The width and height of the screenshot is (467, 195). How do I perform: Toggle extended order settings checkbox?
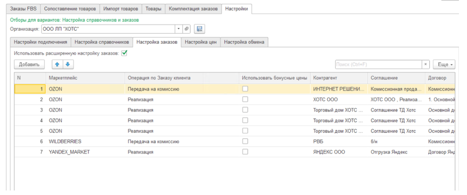point(124,53)
